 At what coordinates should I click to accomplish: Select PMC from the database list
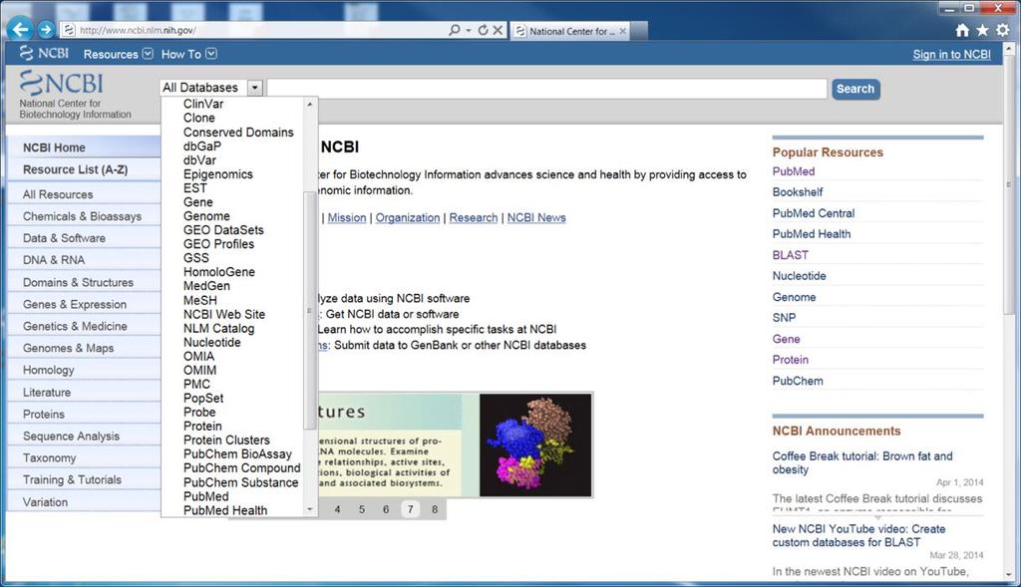[196, 384]
